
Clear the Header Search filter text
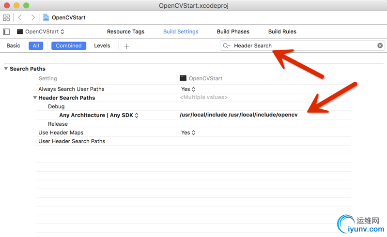click(x=380, y=45)
